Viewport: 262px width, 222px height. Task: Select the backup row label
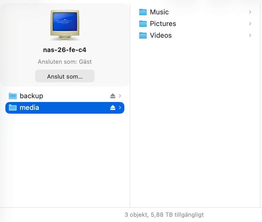(x=31, y=96)
